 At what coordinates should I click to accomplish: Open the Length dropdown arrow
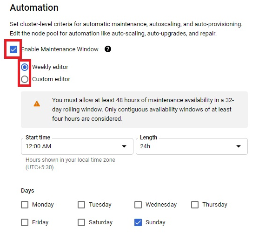pos(239,146)
